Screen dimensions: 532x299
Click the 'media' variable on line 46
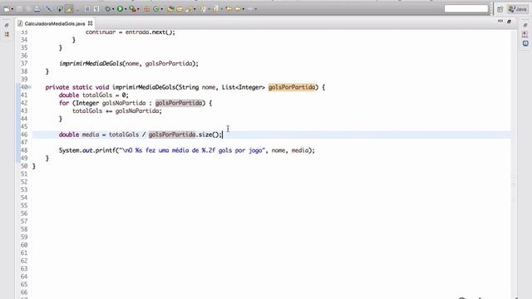coord(91,135)
